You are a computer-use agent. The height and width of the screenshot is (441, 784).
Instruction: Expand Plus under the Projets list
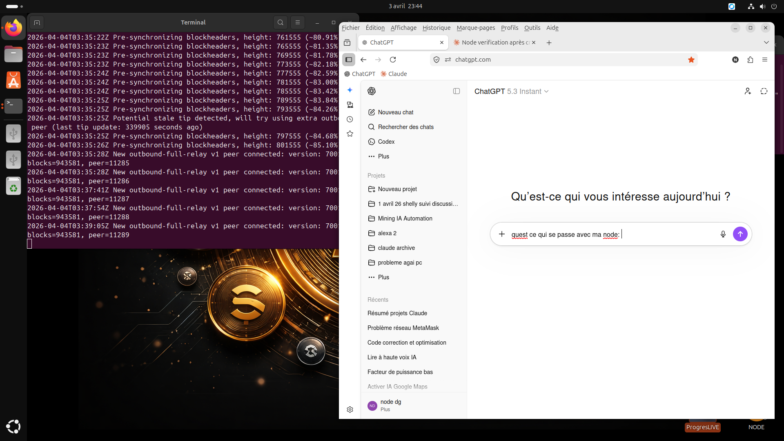pyautogui.click(x=383, y=277)
